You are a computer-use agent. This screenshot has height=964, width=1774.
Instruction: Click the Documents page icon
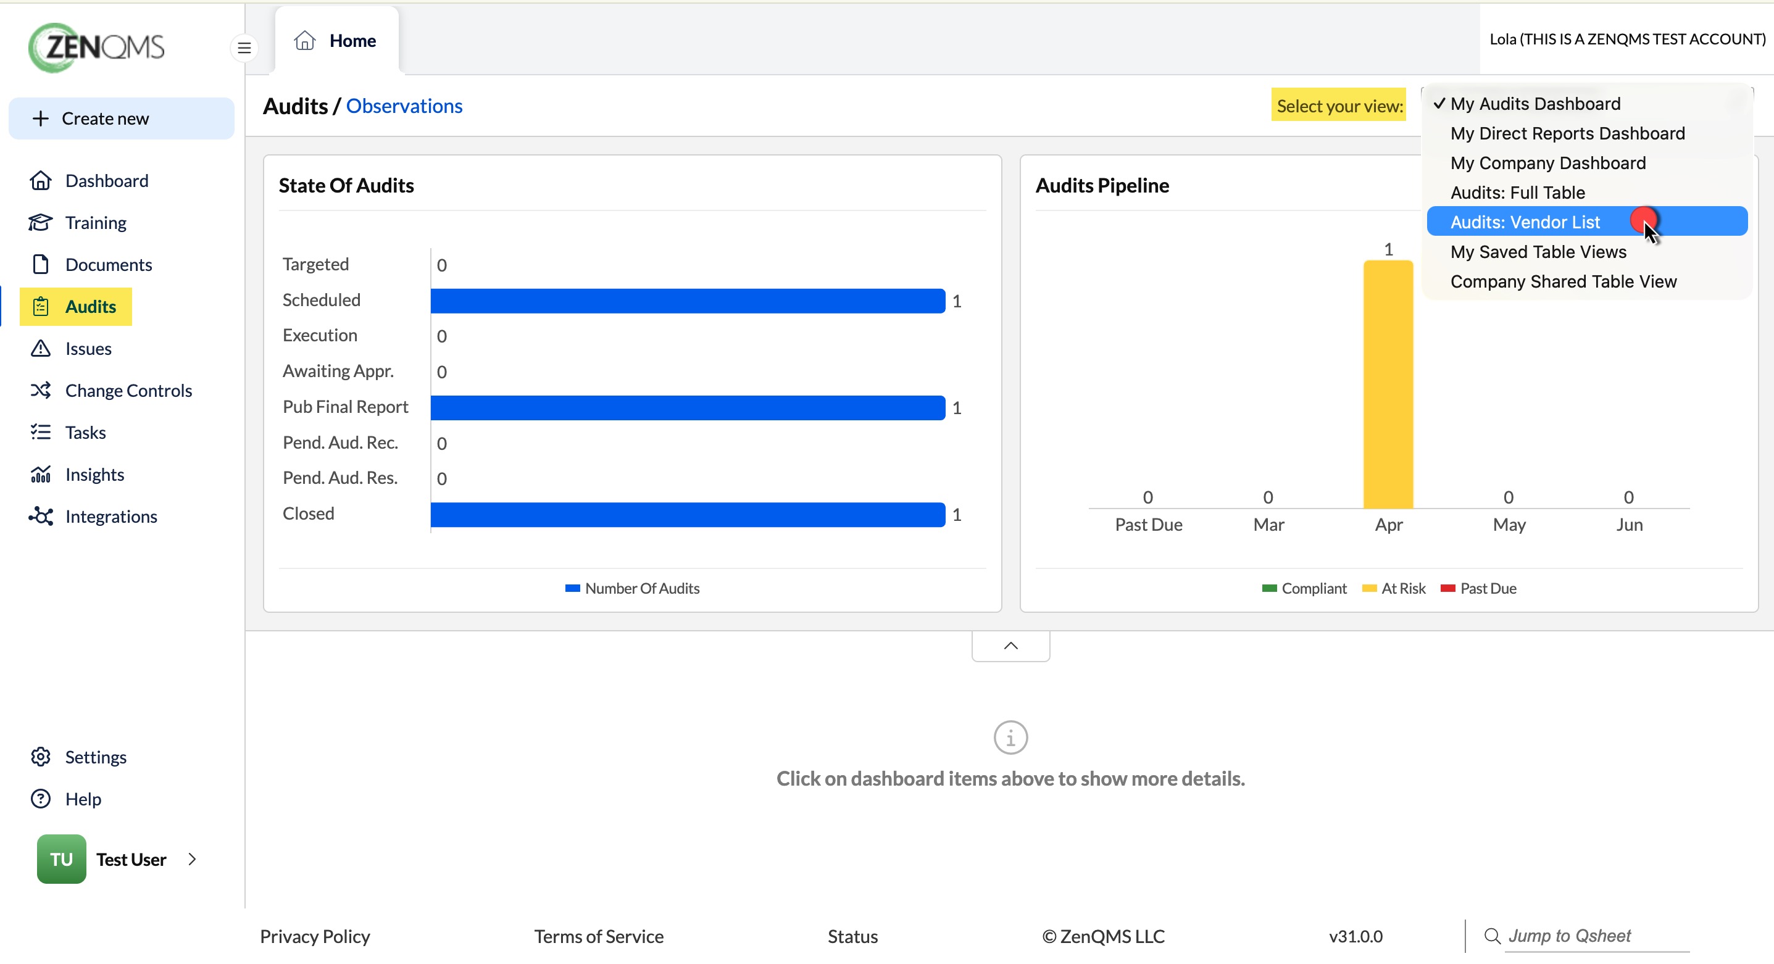click(x=41, y=264)
